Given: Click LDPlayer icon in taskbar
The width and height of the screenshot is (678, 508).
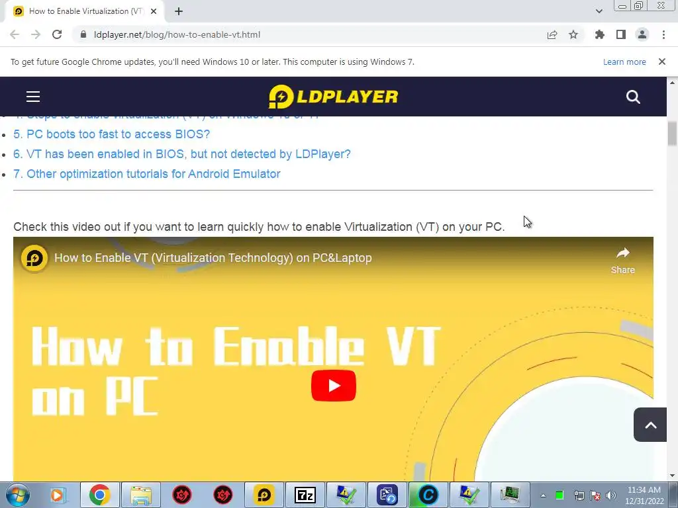Looking at the screenshot, I should 264,495.
